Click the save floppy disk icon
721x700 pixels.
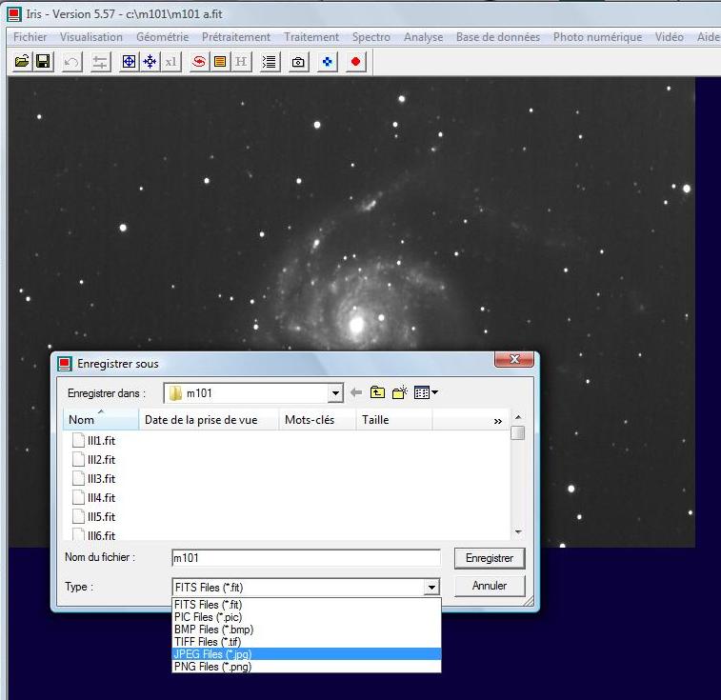point(43,62)
